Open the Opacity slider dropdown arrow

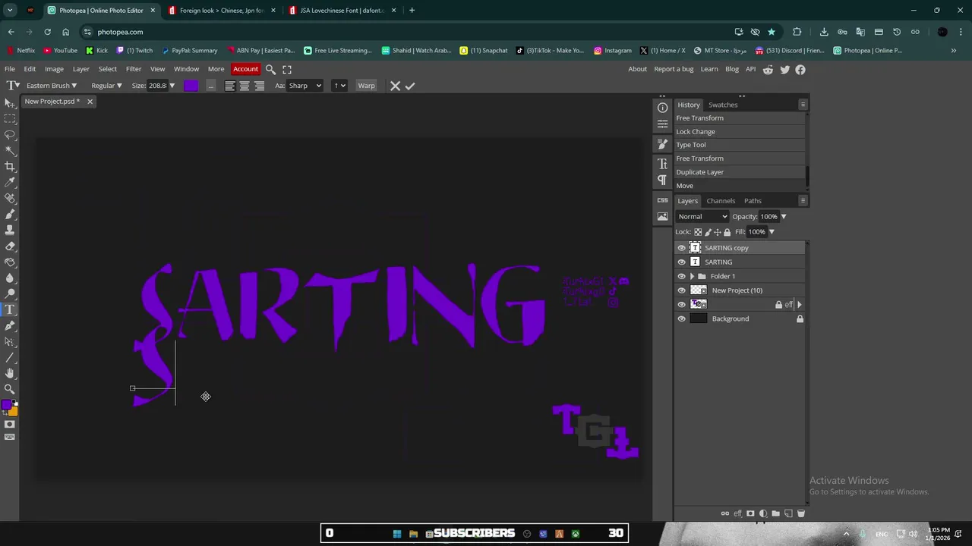pyautogui.click(x=784, y=217)
